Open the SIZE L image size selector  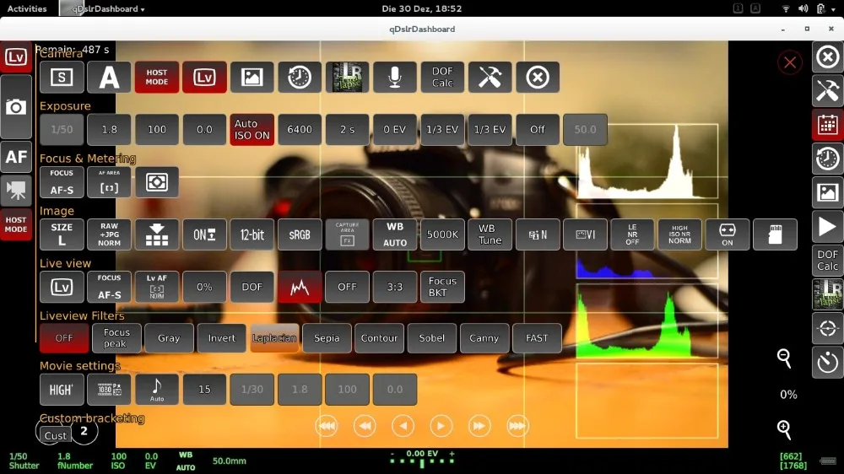62,234
